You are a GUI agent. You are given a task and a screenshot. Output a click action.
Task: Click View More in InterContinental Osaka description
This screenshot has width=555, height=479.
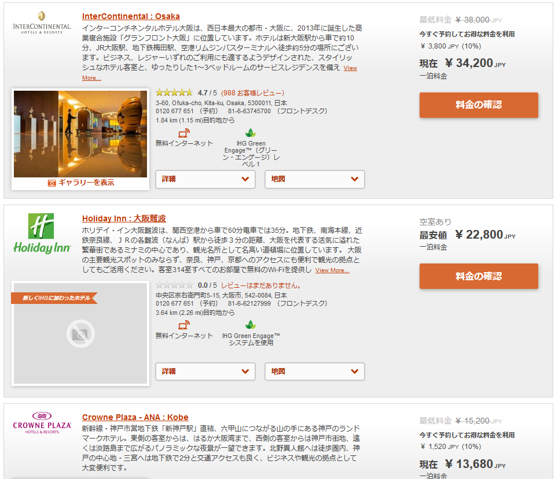350,68
